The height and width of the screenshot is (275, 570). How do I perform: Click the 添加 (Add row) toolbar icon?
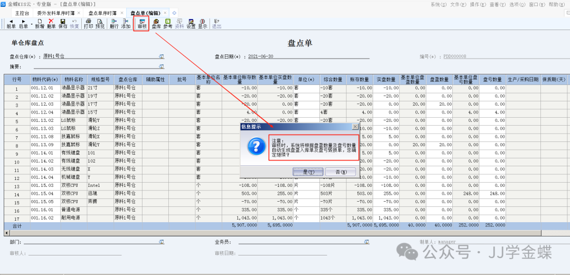[126, 23]
